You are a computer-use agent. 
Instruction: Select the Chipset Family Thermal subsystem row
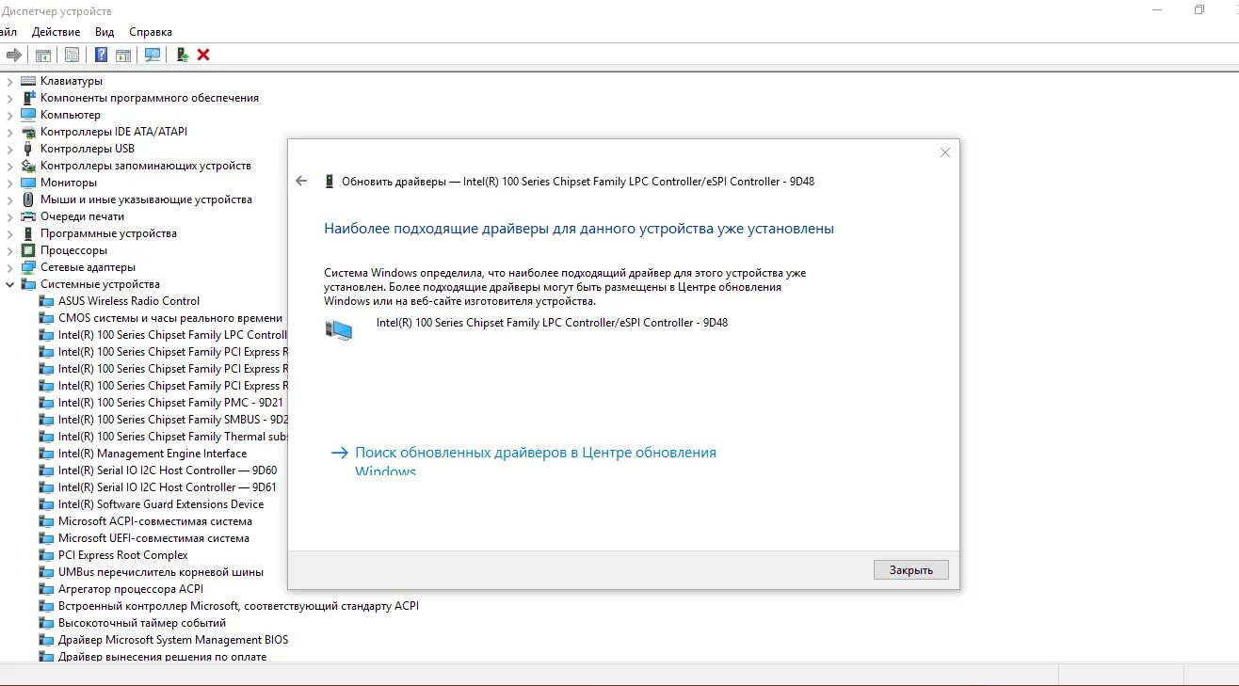point(163,437)
